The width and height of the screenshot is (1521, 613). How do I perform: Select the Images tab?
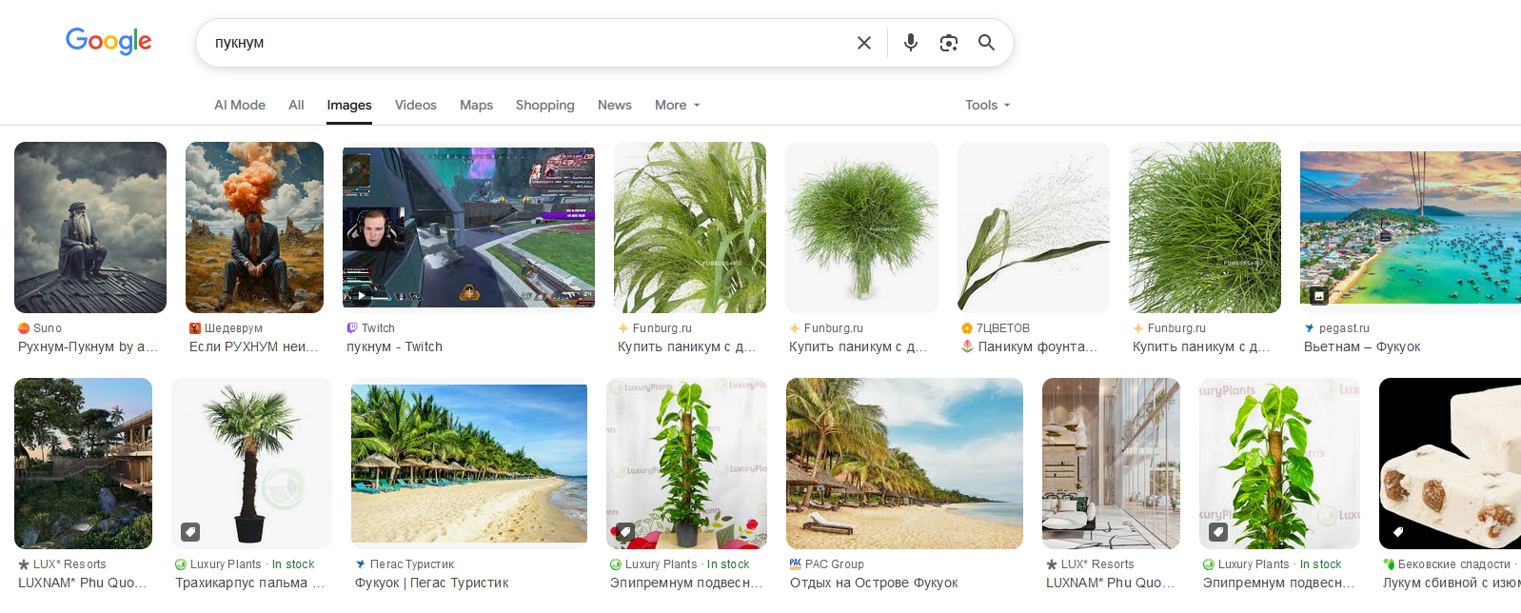(349, 105)
